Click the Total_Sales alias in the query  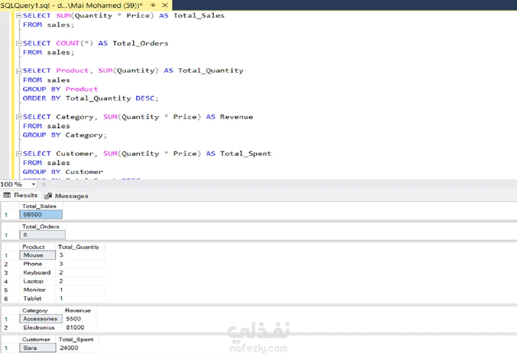coord(199,16)
